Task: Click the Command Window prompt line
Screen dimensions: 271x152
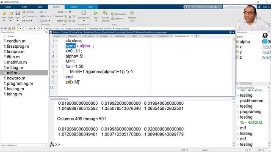Action: pyautogui.click(x=144, y=144)
